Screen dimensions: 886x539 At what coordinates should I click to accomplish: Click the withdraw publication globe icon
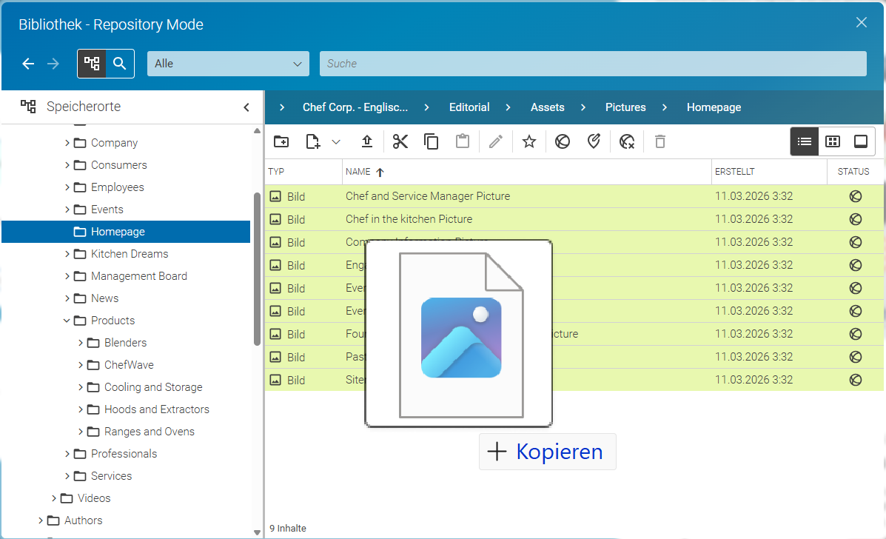pyautogui.click(x=627, y=141)
